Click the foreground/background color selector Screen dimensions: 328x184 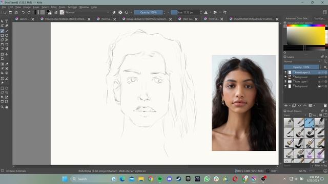(49, 12)
